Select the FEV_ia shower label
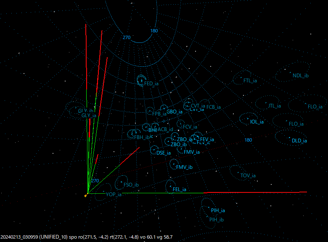 (x=207, y=139)
